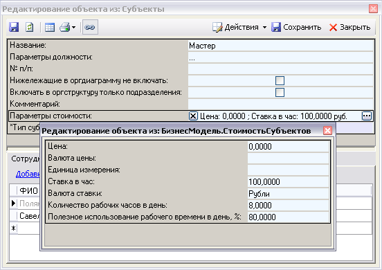Click Количество рабочих часов value 8,0000
This screenshot has width=382, height=270.
(x=288, y=205)
